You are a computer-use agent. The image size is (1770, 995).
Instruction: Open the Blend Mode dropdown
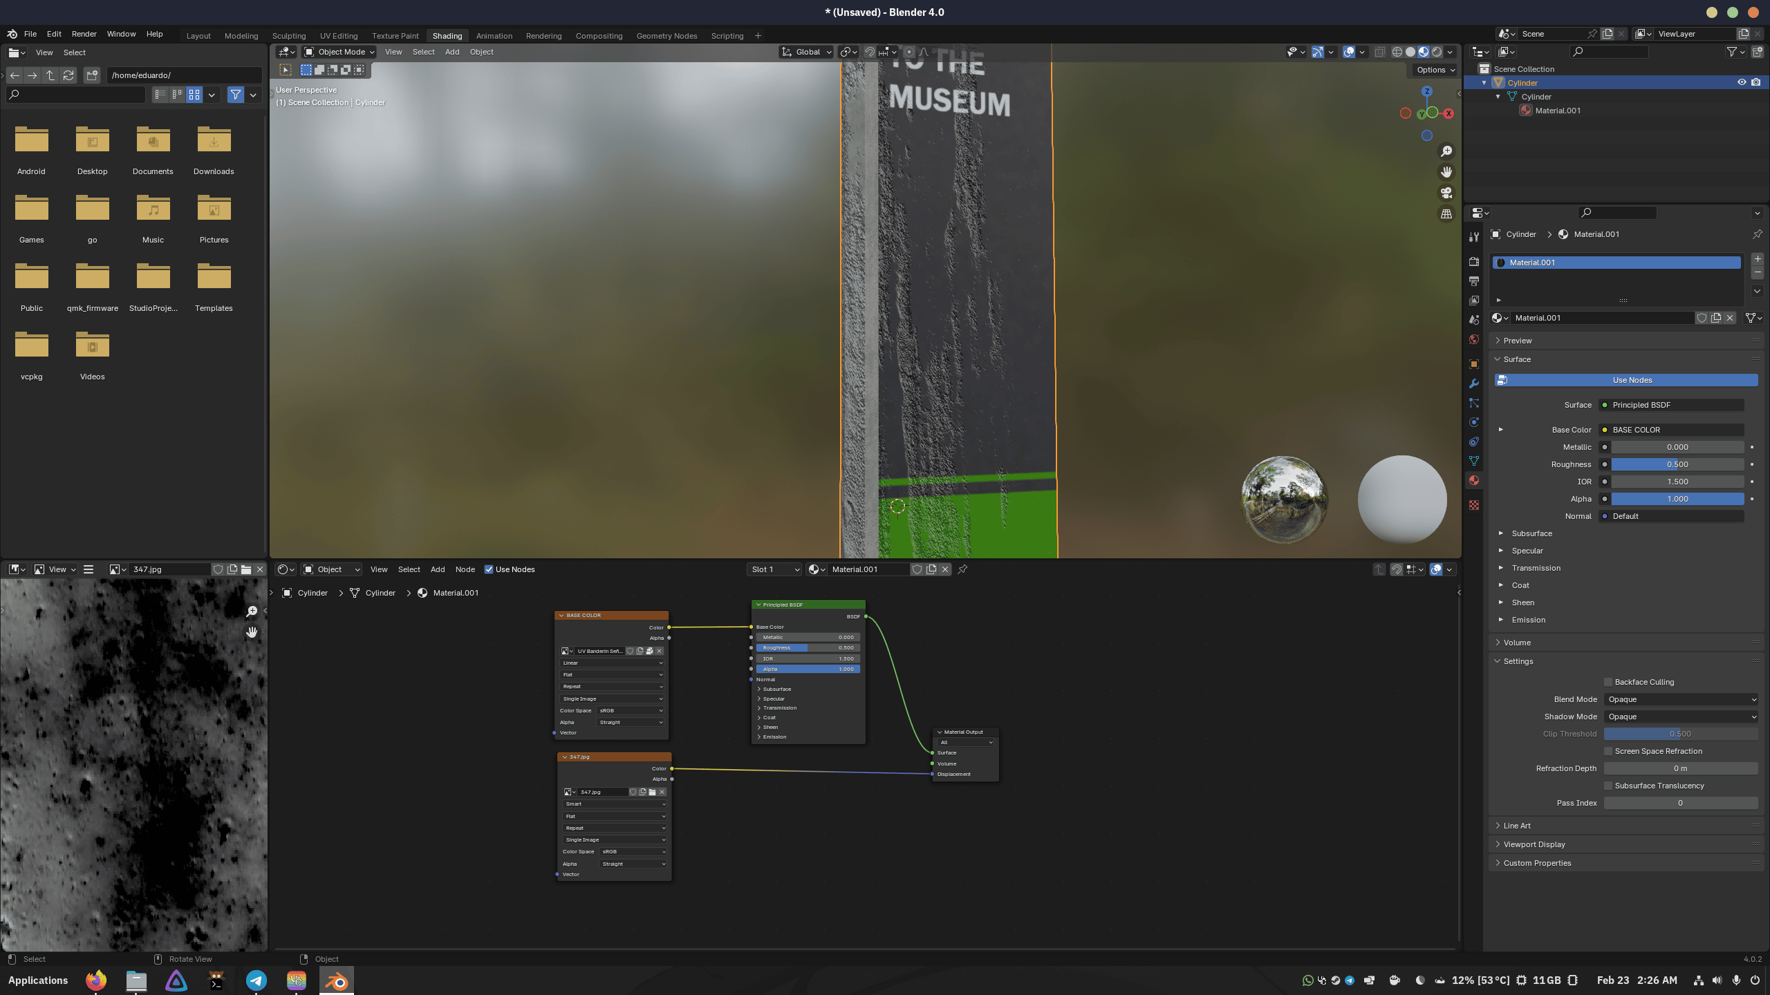pyautogui.click(x=1681, y=699)
